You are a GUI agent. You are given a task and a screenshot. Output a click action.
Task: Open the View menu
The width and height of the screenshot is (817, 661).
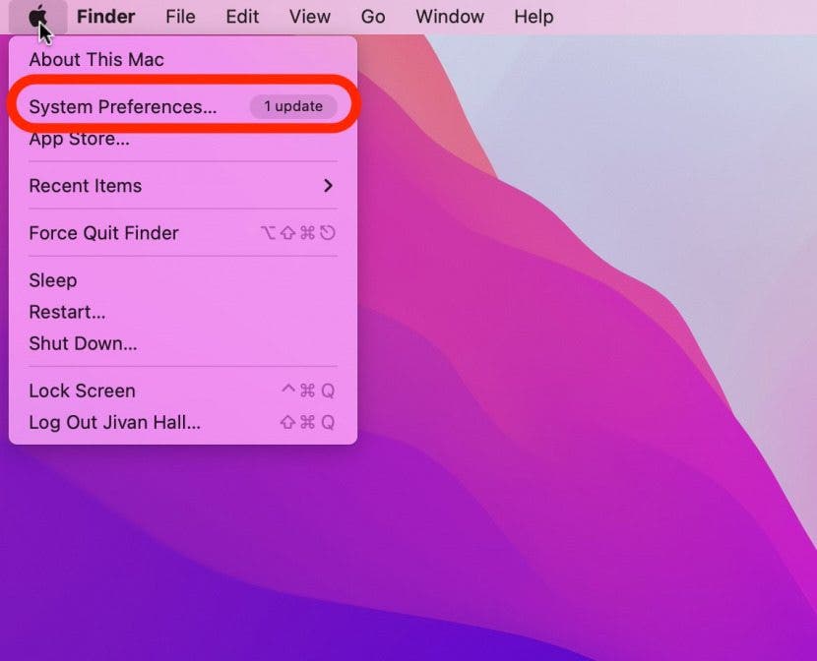[x=310, y=17]
